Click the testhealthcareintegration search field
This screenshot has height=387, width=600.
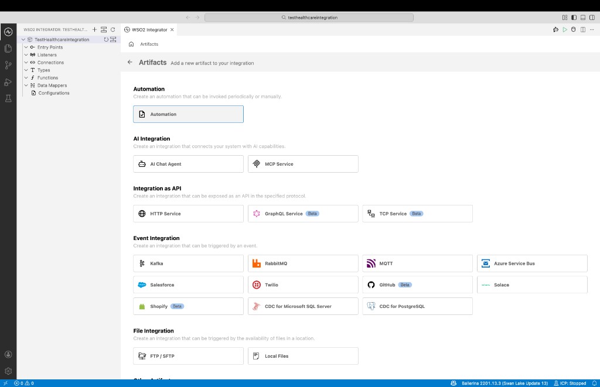(309, 17)
